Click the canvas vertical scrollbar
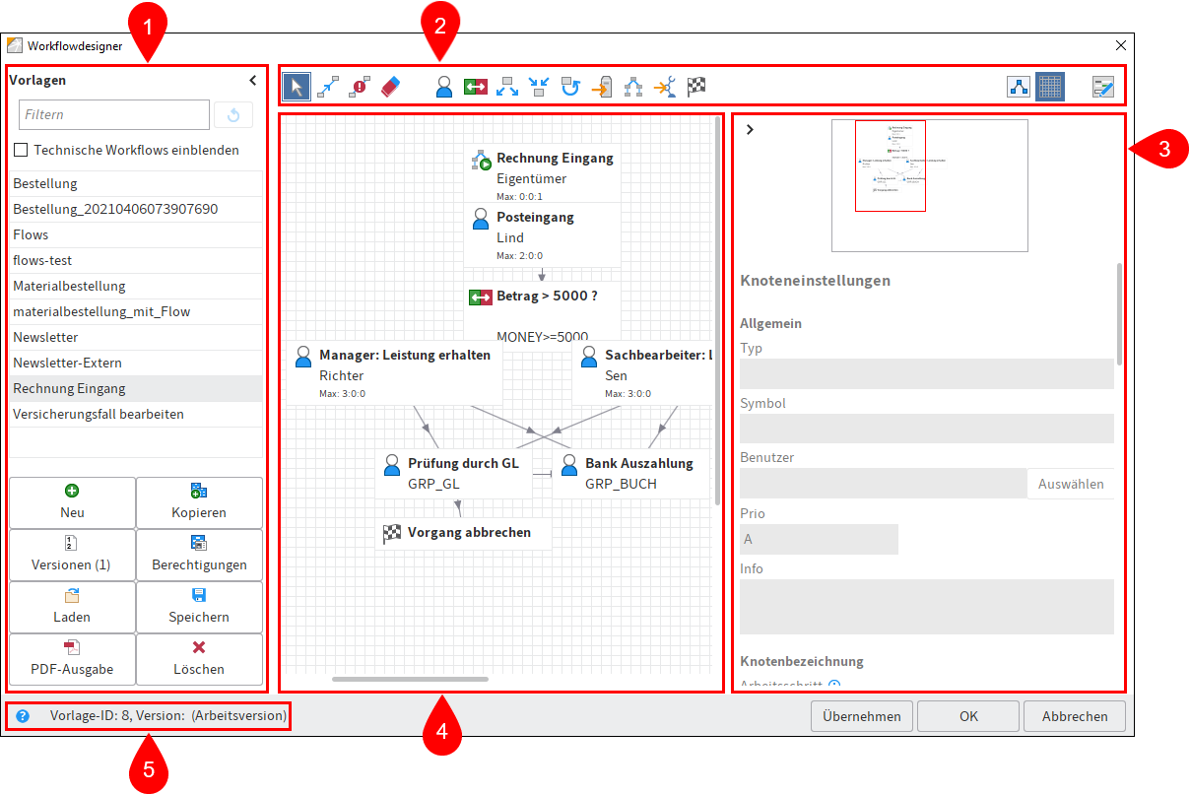 coord(719,310)
